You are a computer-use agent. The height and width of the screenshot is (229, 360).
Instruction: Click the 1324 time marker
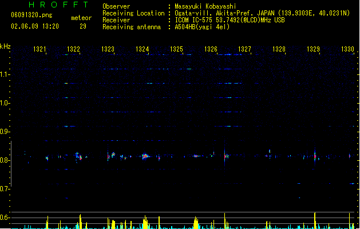[x=143, y=49]
